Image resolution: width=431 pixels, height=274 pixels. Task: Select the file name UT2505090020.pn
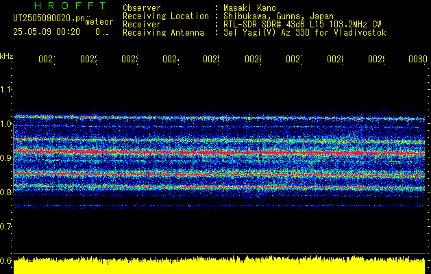[49, 18]
